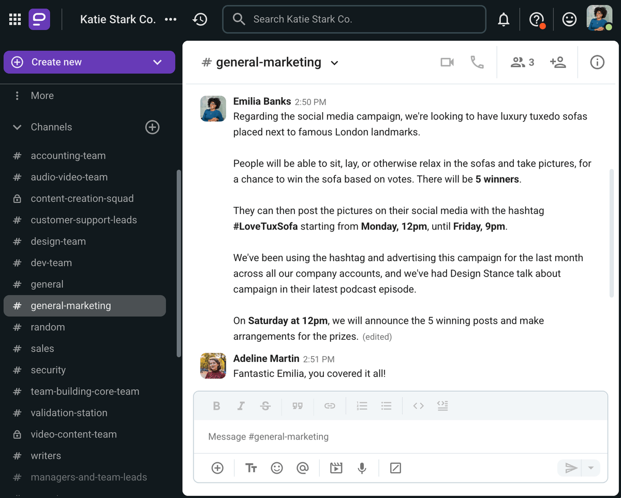Click the Adeline Martin sender name
Screen dimensions: 621x498
(x=266, y=358)
